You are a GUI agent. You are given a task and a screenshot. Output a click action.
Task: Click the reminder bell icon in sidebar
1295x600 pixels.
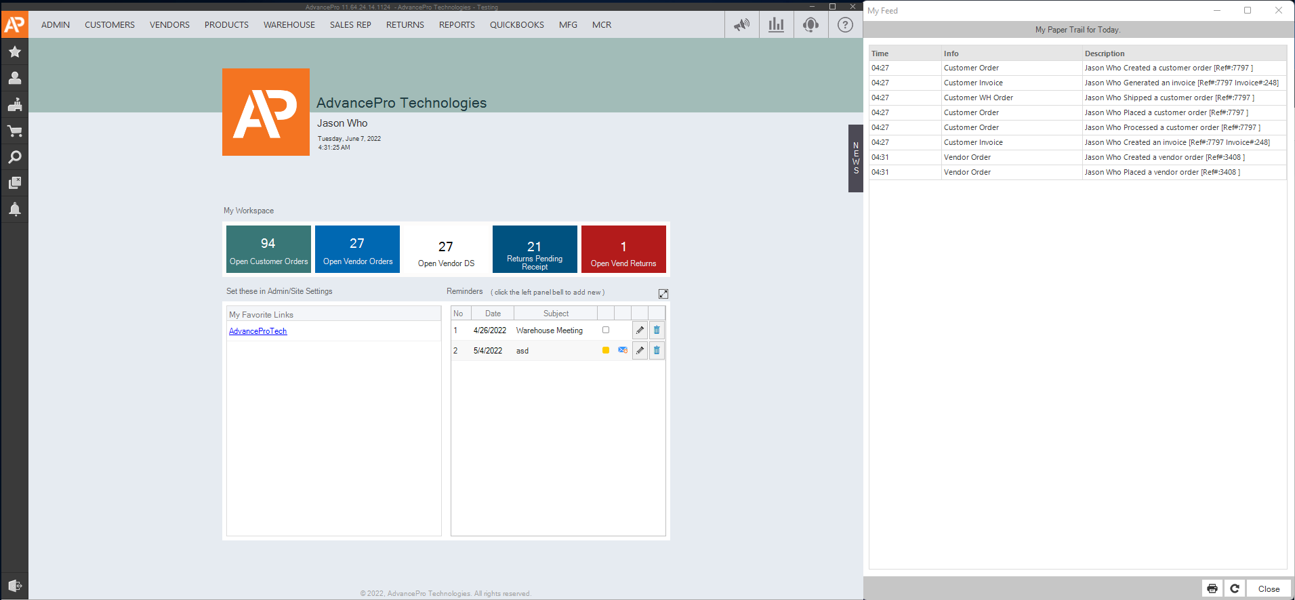[14, 209]
